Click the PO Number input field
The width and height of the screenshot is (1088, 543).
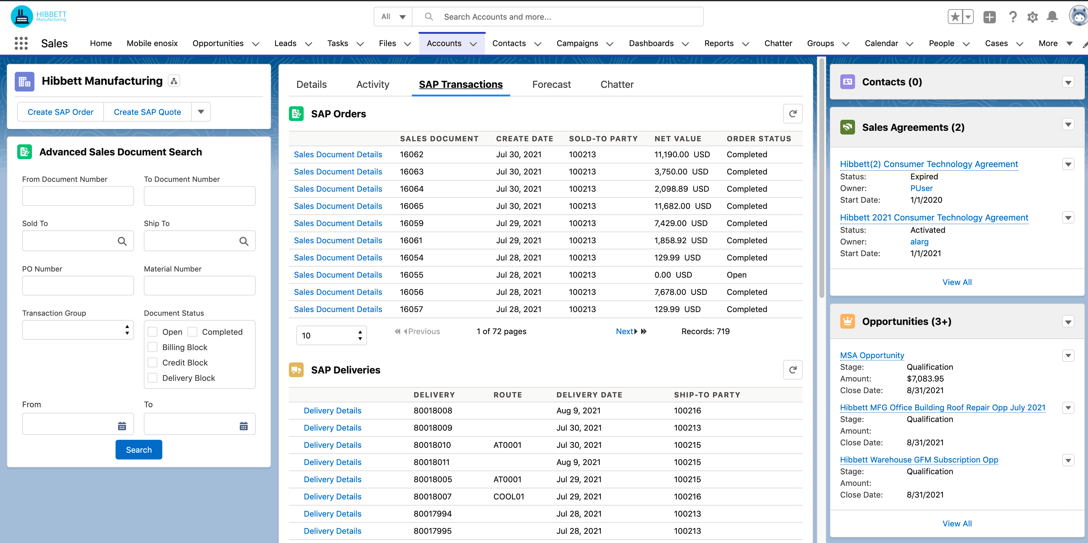pyautogui.click(x=78, y=286)
